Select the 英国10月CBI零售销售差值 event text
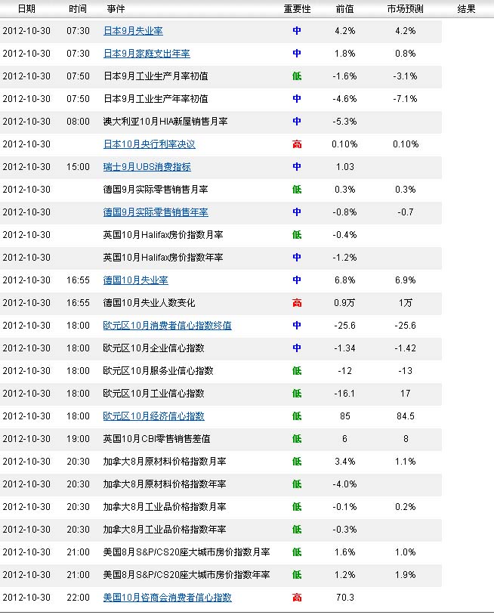494x615 pixels. 157,439
